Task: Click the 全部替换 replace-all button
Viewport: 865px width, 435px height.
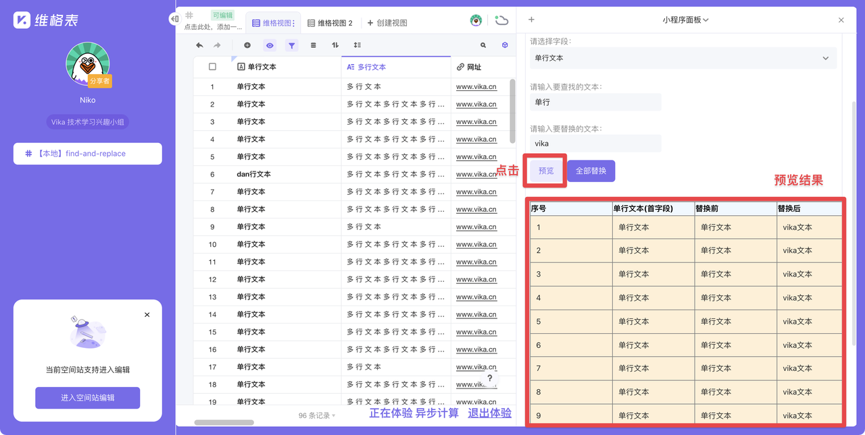Action: coord(591,171)
